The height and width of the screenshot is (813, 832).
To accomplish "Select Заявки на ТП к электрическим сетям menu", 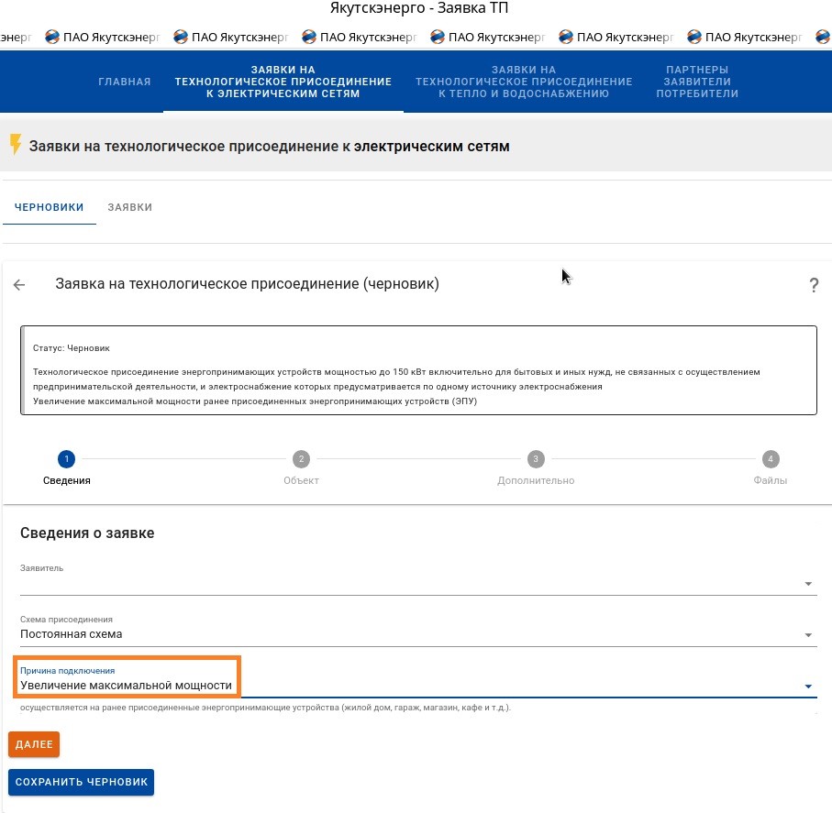I will click(283, 82).
